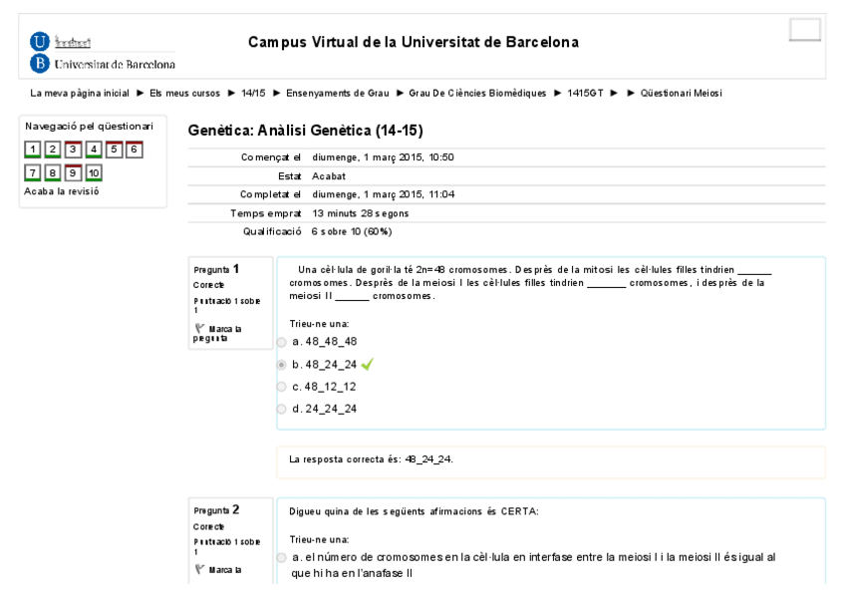This screenshot has width=845, height=597.
Task: Click the green checkmark beside answer b
Action: (368, 364)
